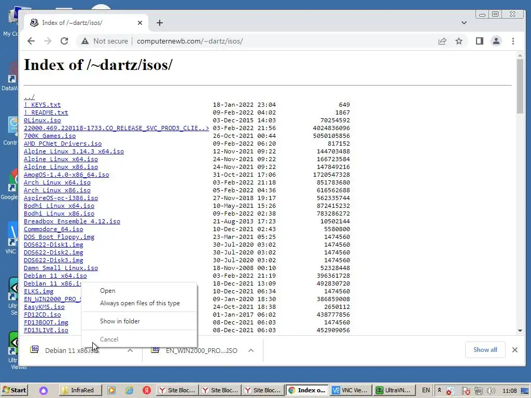Open the Windows Start menu
The height and width of the screenshot is (398, 531).
pyautogui.click(x=14, y=390)
